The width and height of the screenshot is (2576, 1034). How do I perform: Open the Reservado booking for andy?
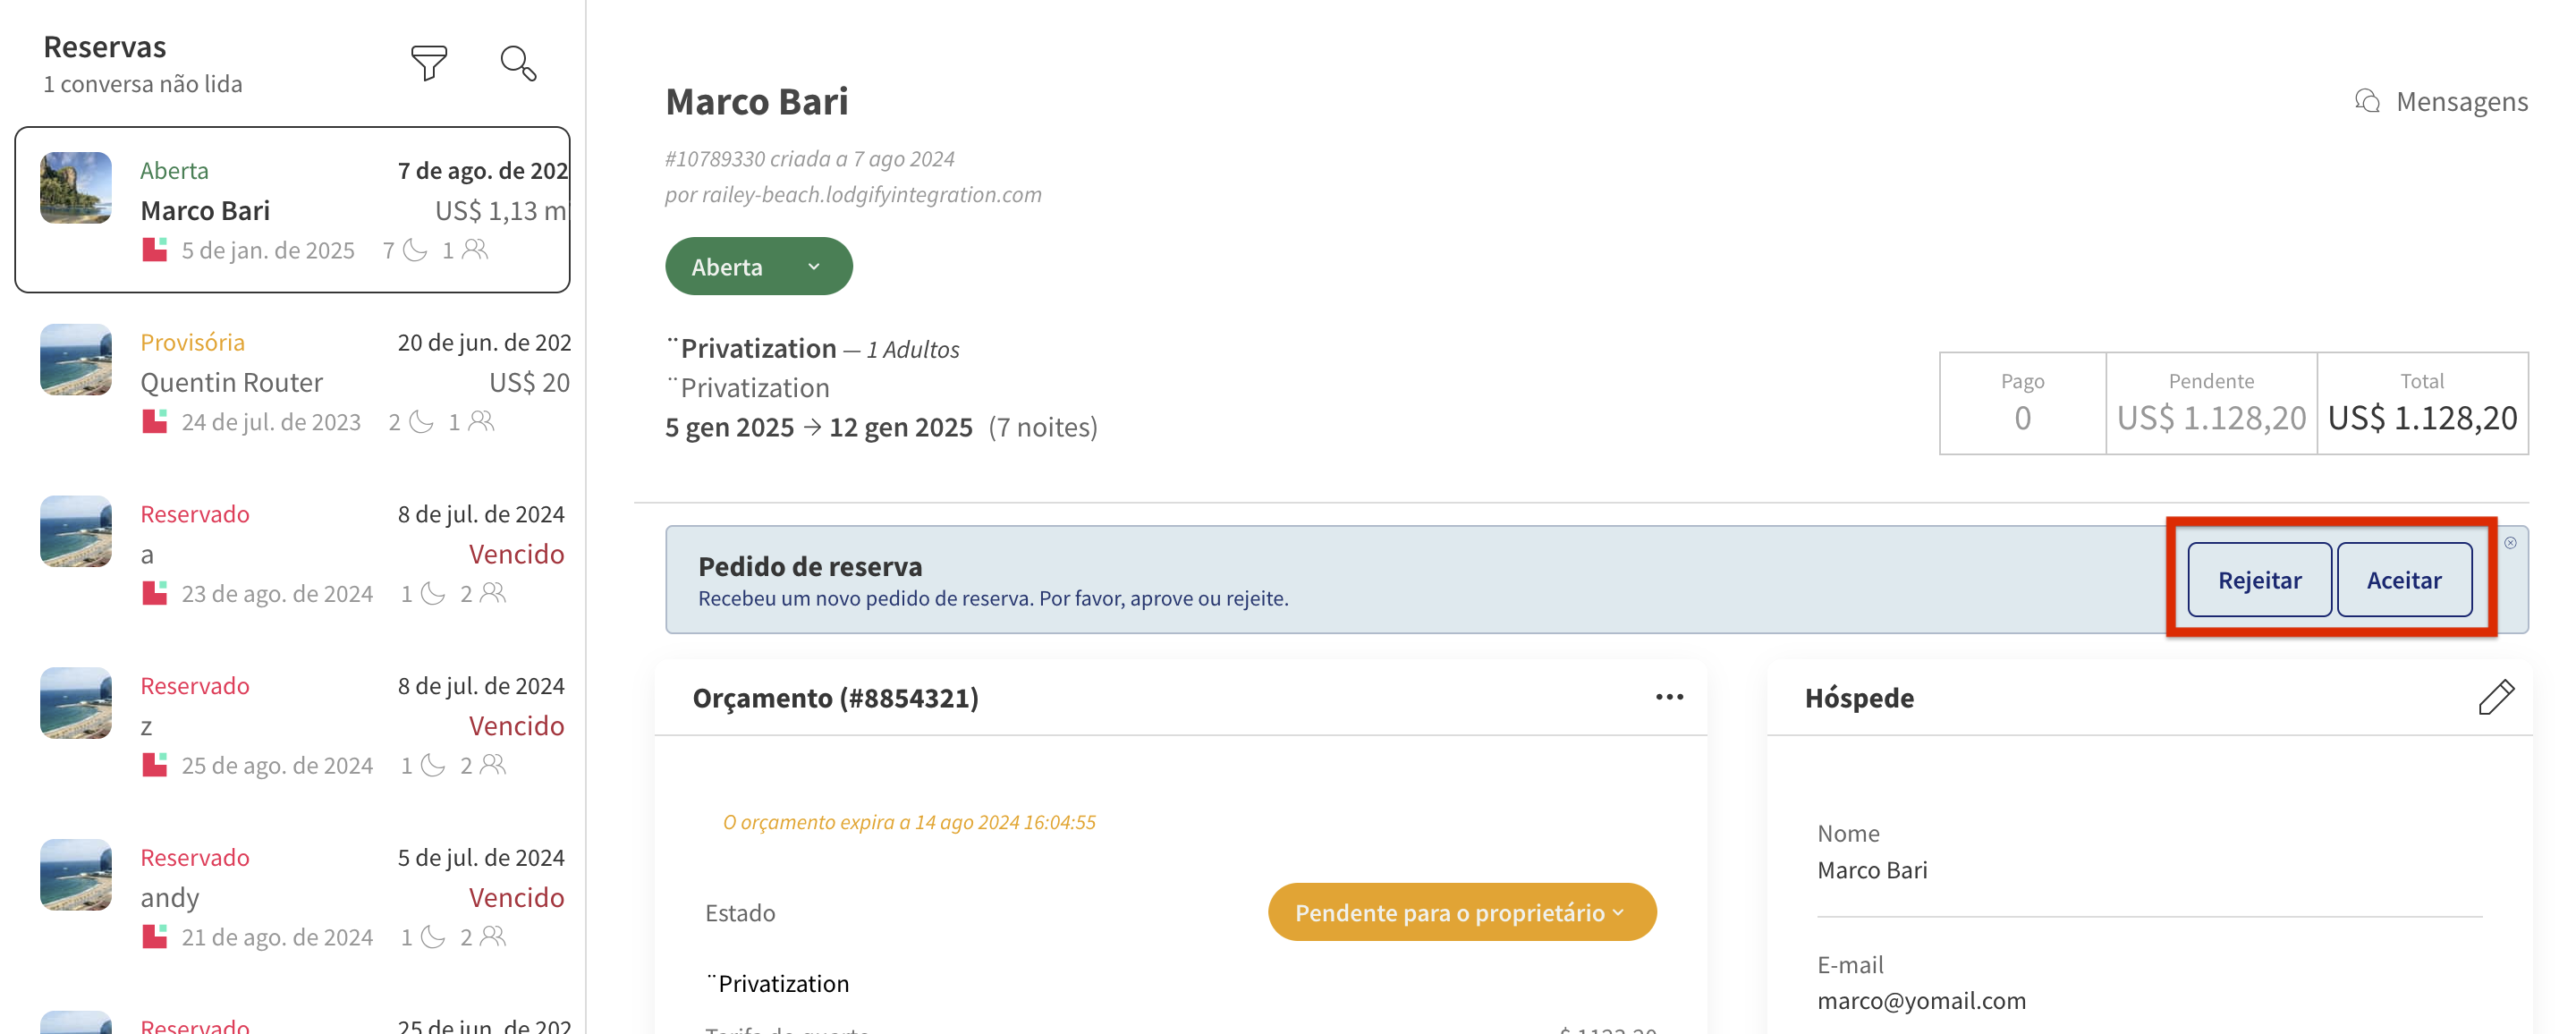coord(300,897)
